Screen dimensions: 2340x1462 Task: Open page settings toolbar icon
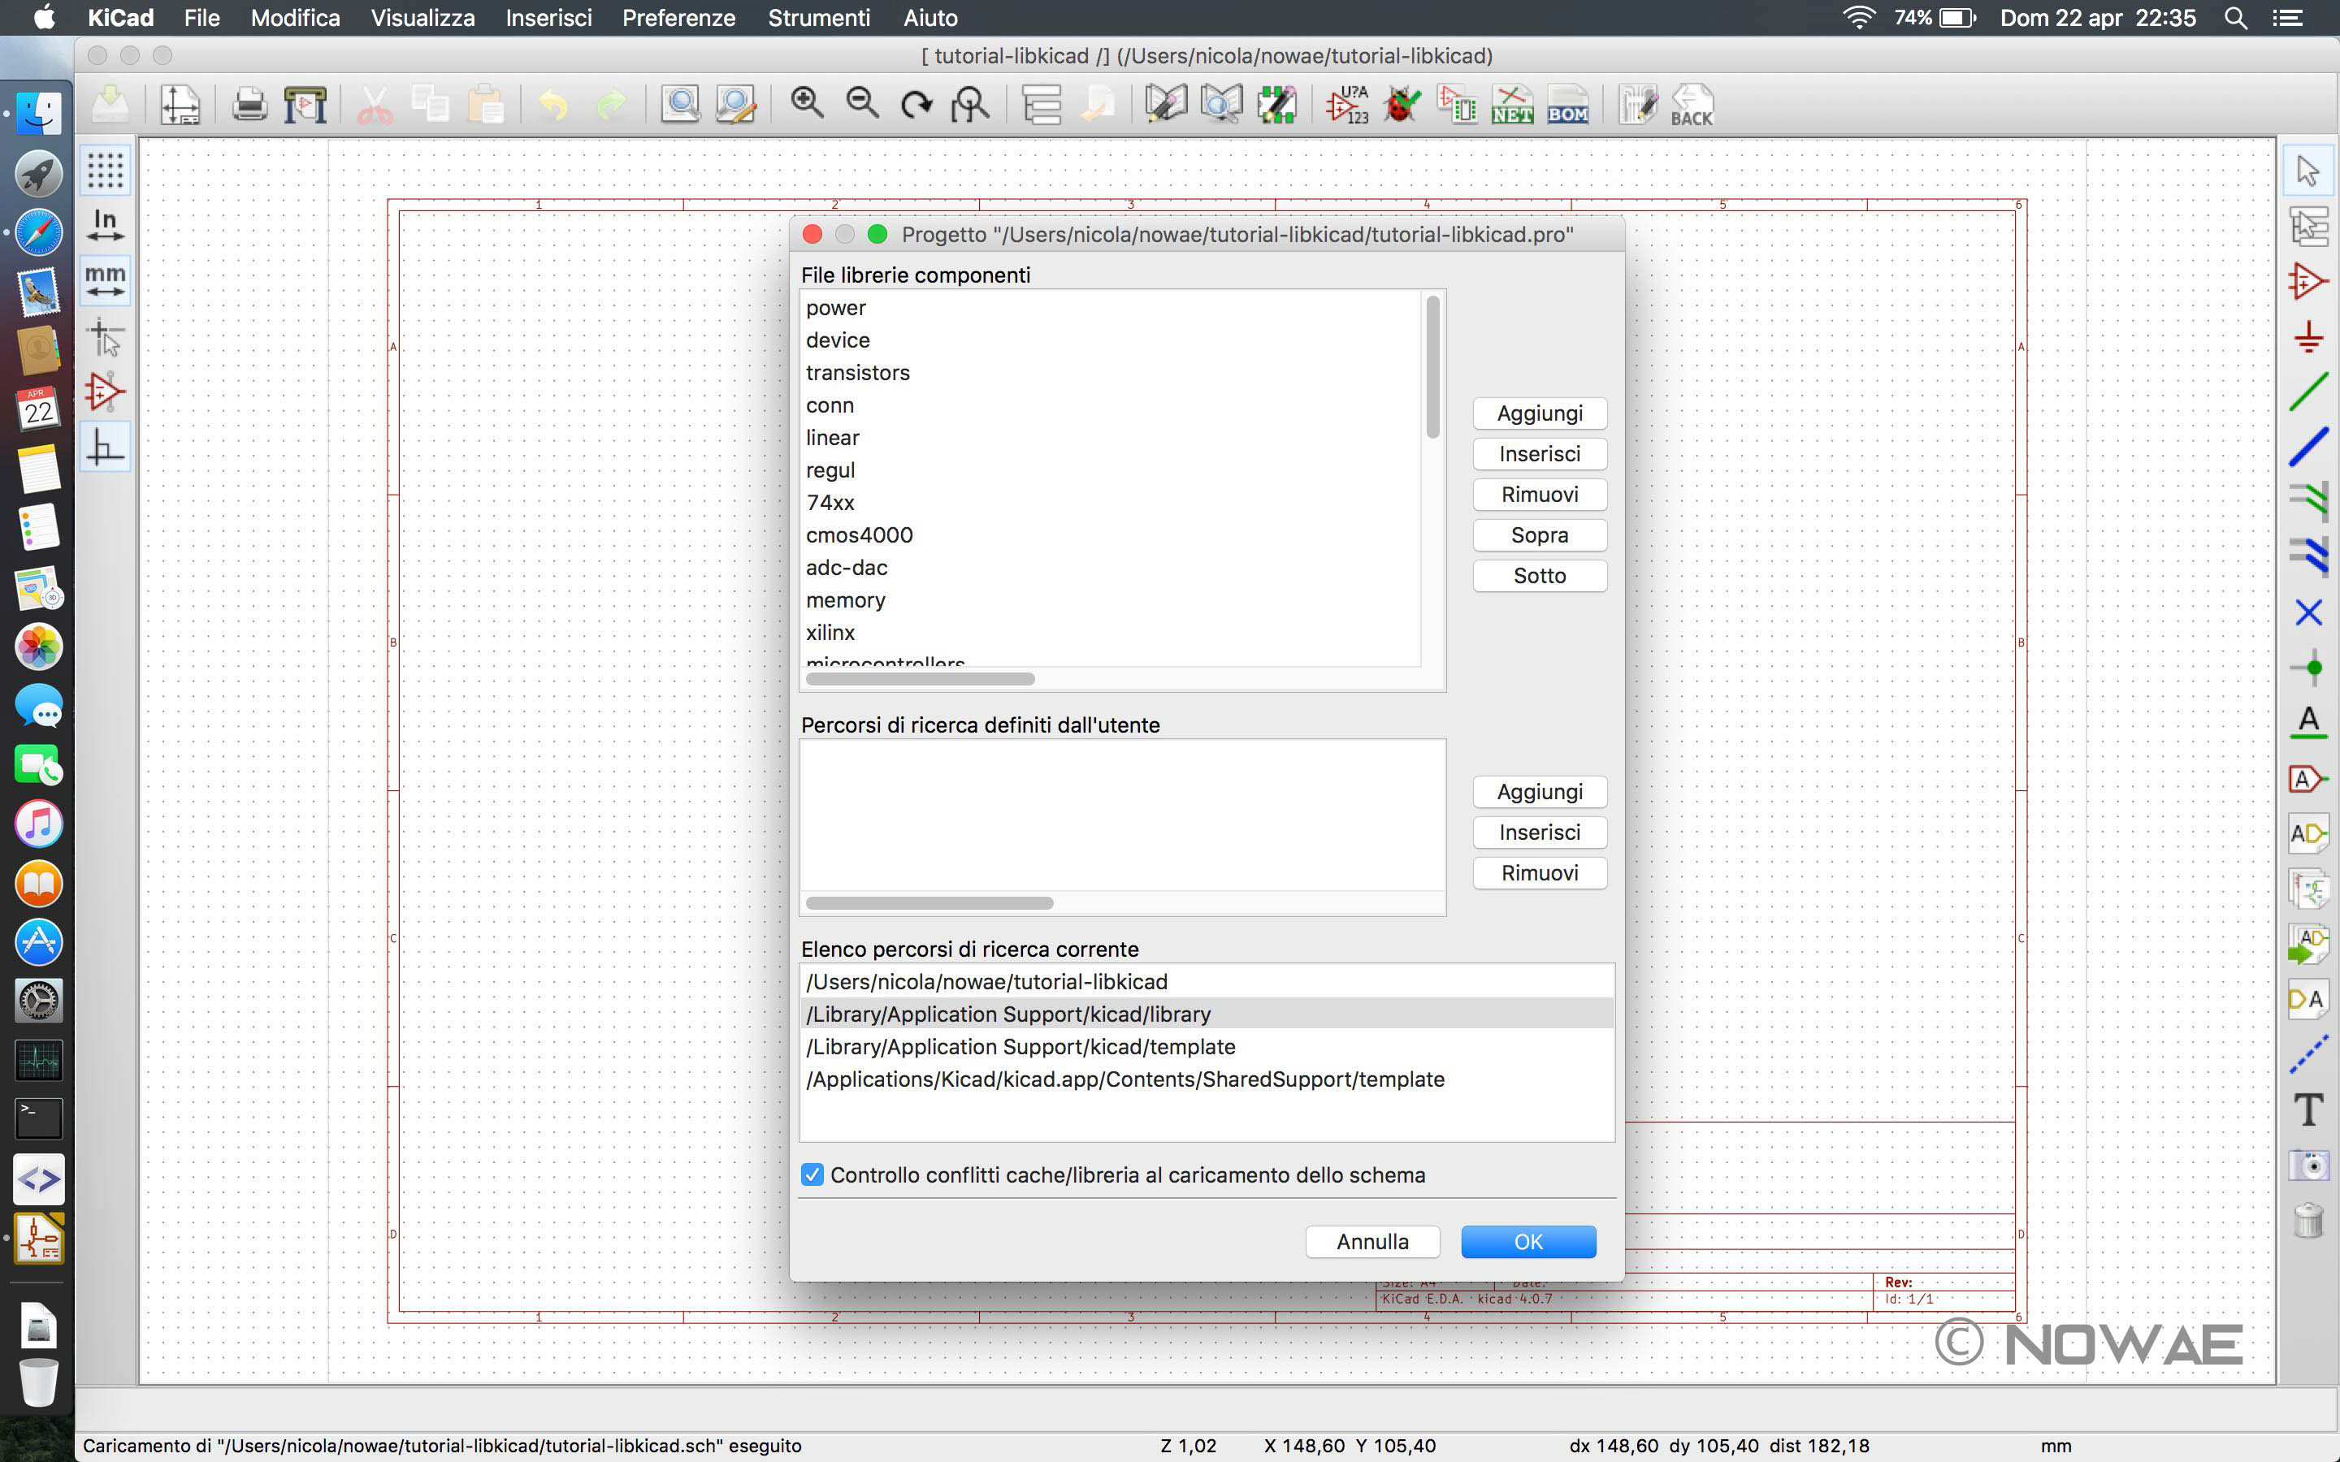pos(180,105)
